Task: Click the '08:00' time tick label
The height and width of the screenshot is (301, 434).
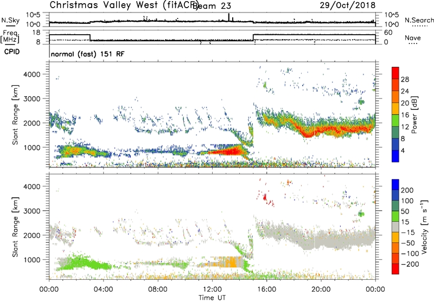Action: [158, 290]
